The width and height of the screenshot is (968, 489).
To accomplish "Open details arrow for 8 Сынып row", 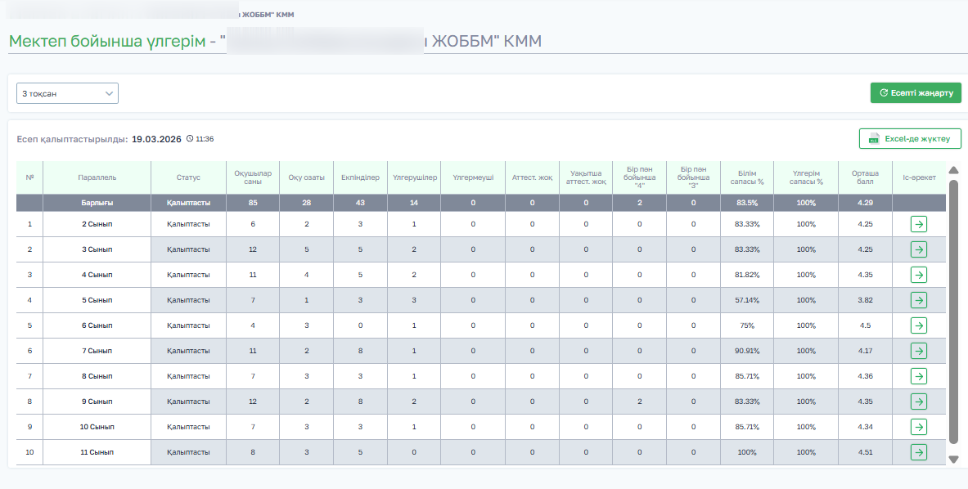I will pyautogui.click(x=919, y=376).
